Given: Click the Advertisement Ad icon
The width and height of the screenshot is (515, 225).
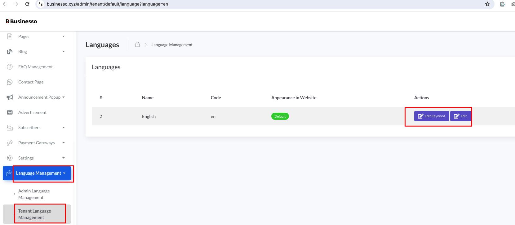Looking at the screenshot, I should 10,112.
